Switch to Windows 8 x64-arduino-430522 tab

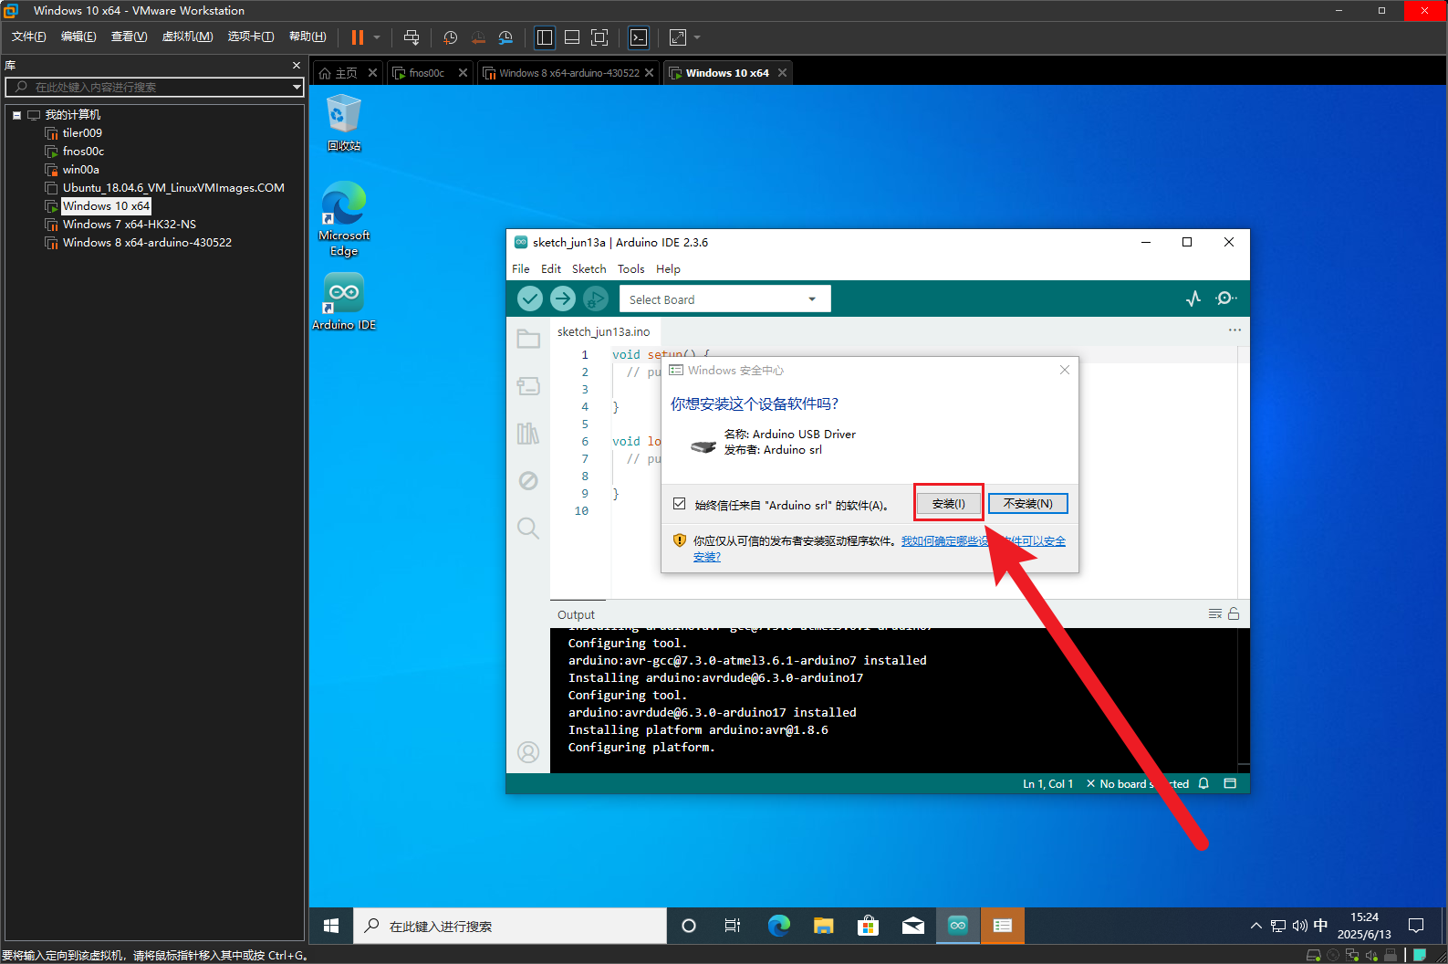coord(569,73)
